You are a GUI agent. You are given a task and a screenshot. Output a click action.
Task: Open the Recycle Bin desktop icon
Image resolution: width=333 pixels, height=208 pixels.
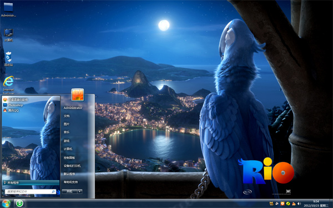click(x=8, y=59)
